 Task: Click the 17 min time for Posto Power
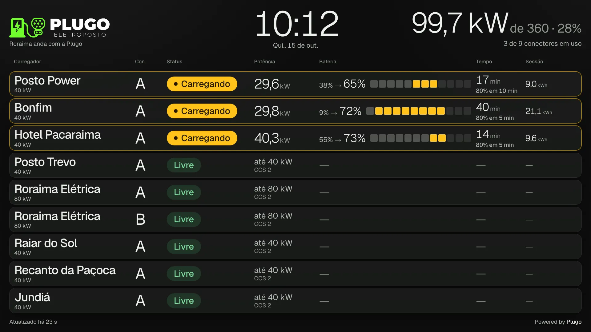[x=488, y=80]
